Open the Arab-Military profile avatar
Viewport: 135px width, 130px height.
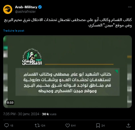[8, 9]
